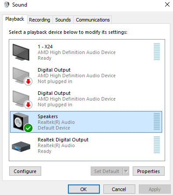The image size is (173, 195).
Task: Click the Set Default button
Action: [107, 171]
